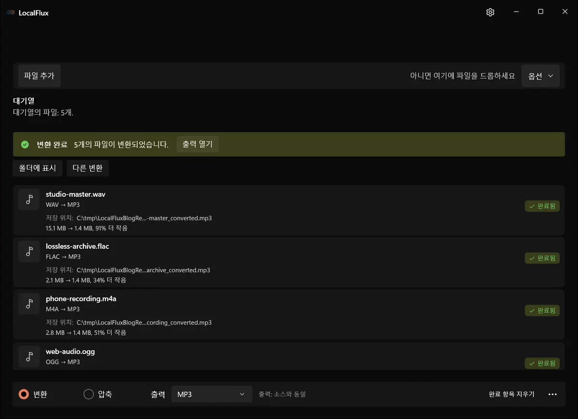Click the 완료됨 badge for phone-recording.m4a

[542, 311]
